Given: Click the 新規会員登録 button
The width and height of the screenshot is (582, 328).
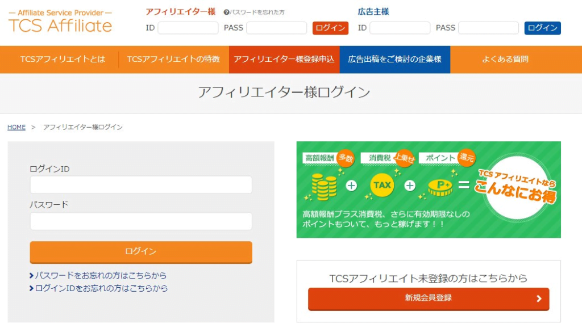Looking at the screenshot, I should [429, 298].
